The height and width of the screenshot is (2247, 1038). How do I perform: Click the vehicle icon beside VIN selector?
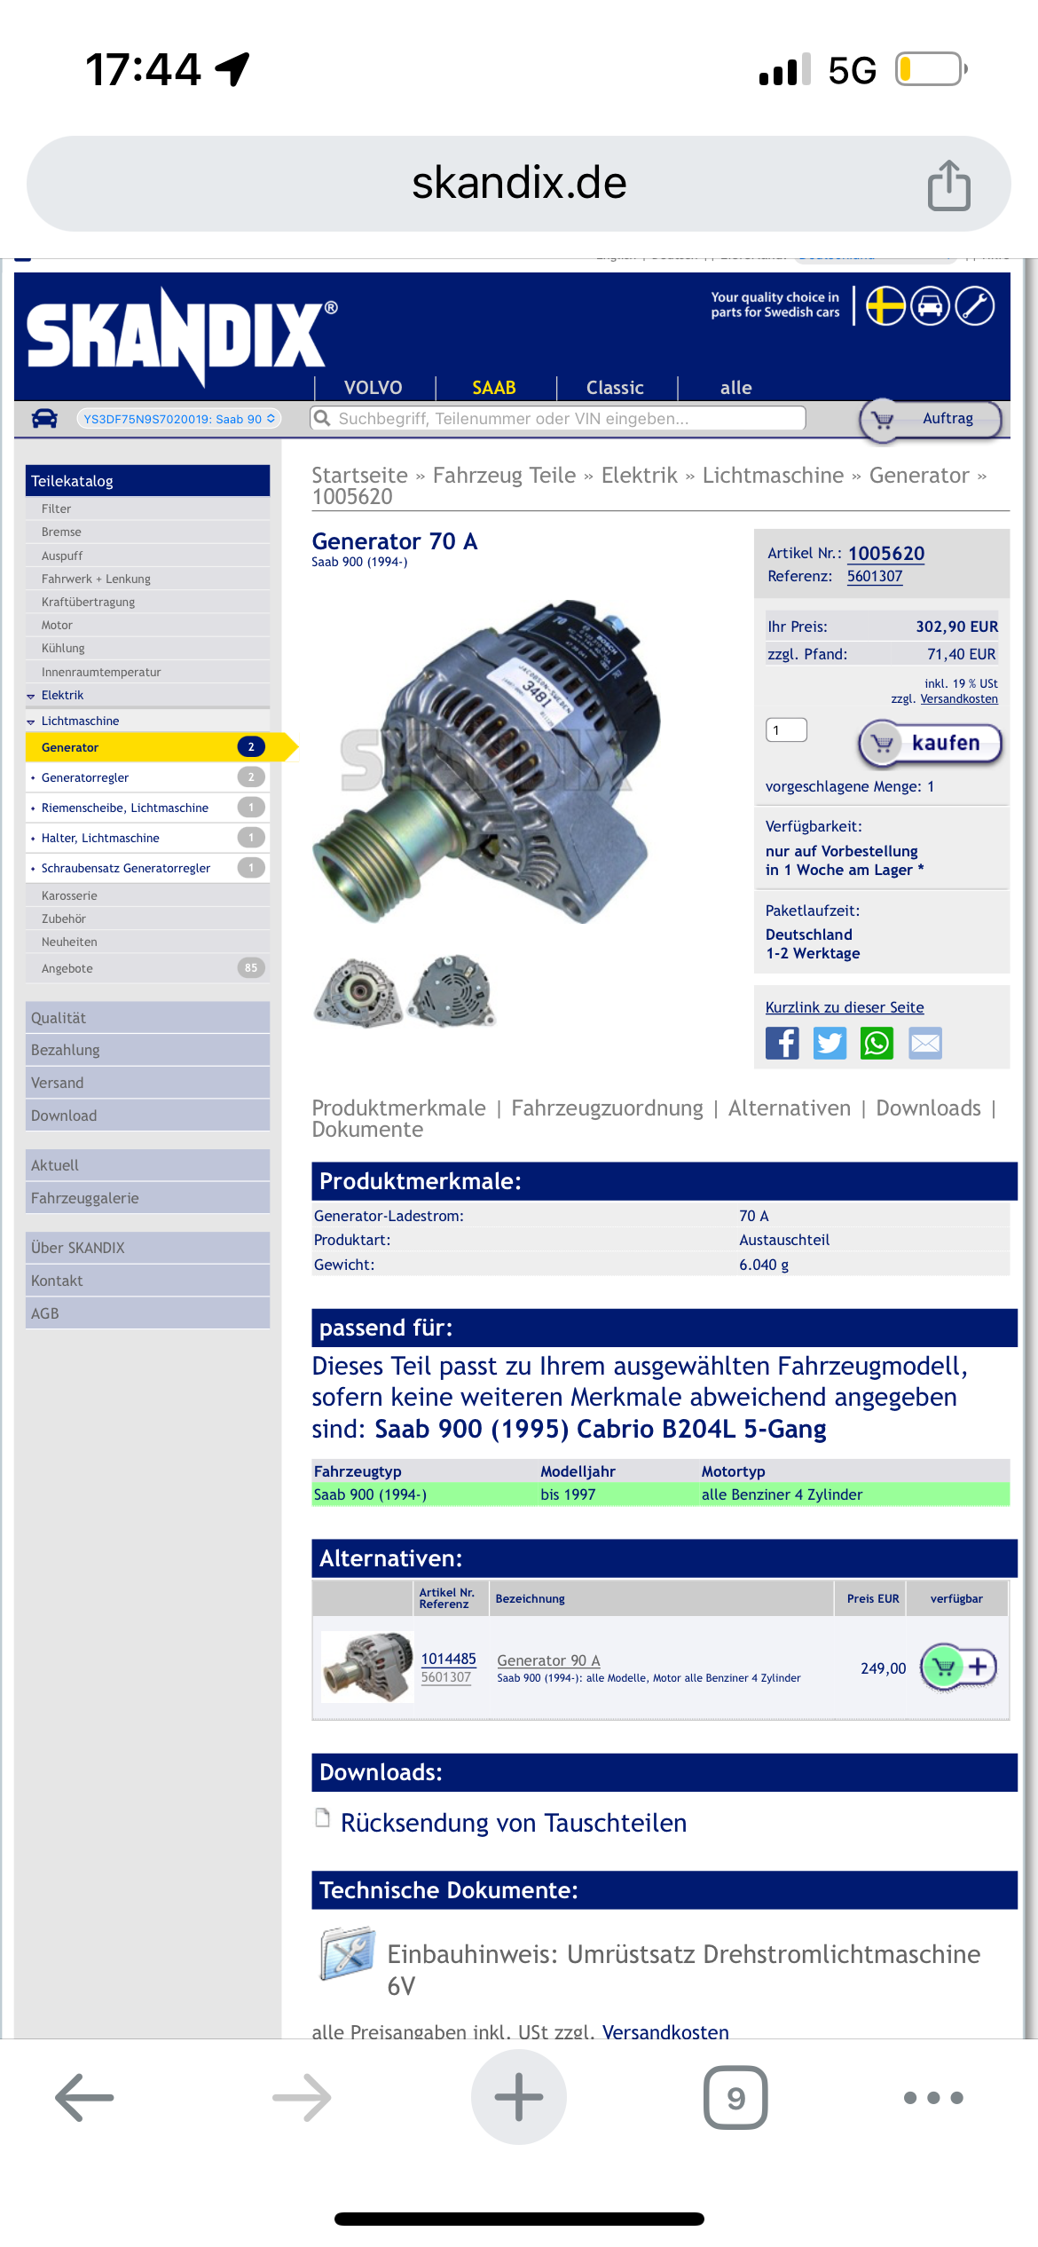point(44,418)
